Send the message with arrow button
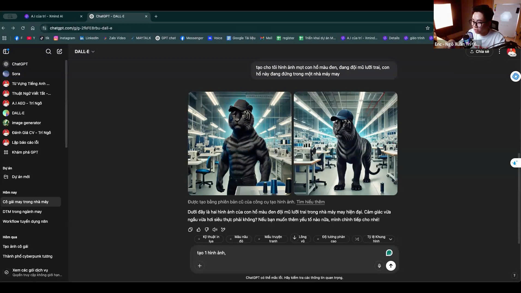Viewport: 521px width, 293px height. click(391, 266)
